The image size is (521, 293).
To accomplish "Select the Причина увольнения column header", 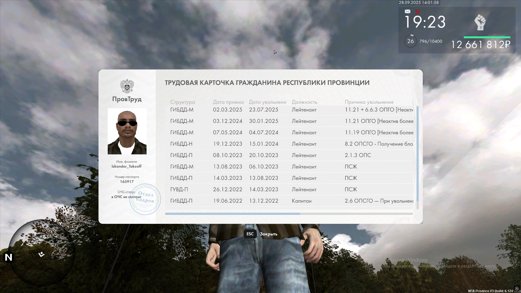I will click(x=369, y=102).
